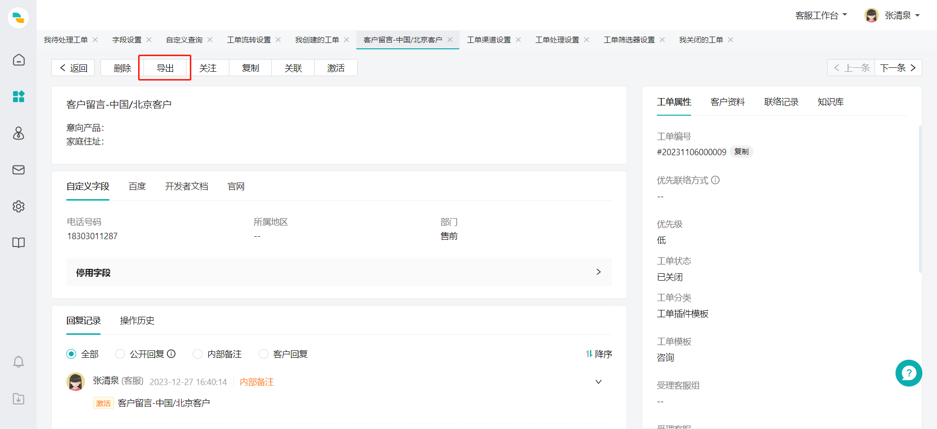Select the 公开回复 radio filter

point(120,354)
